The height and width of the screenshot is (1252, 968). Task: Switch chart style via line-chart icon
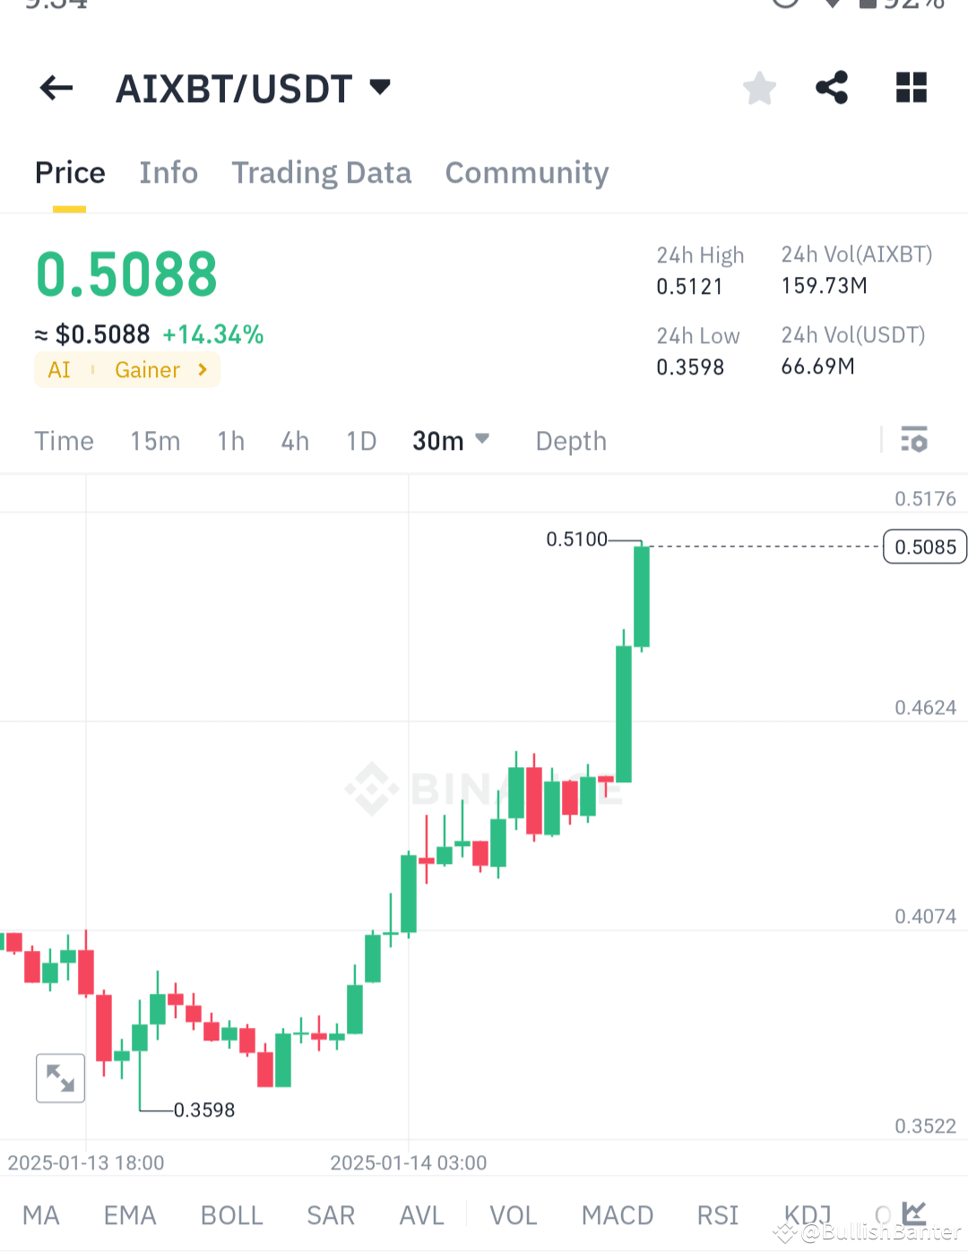(913, 1213)
